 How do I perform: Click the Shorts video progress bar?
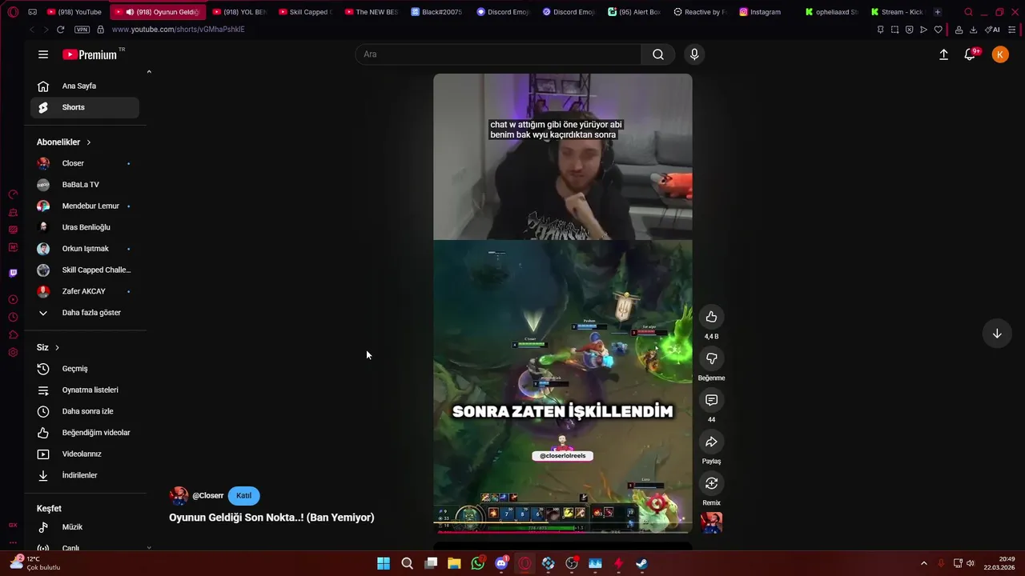(x=563, y=531)
